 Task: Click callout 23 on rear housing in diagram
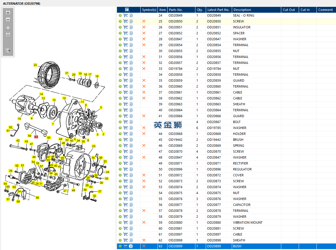tap(94, 146)
